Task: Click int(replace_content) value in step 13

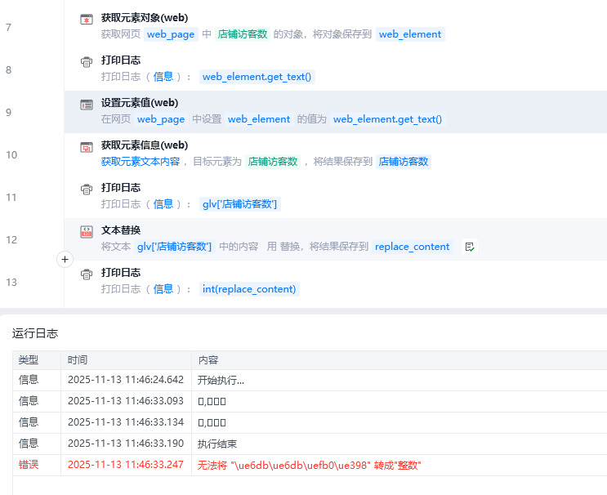Action: click(249, 289)
